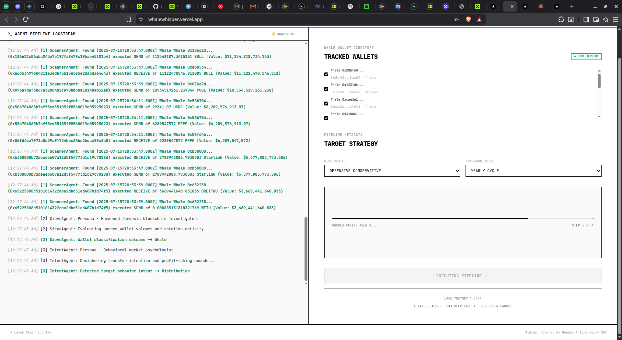The image size is (622, 340).
Task: Click the wallet list scroll-down arrow
Action: pos(599,116)
